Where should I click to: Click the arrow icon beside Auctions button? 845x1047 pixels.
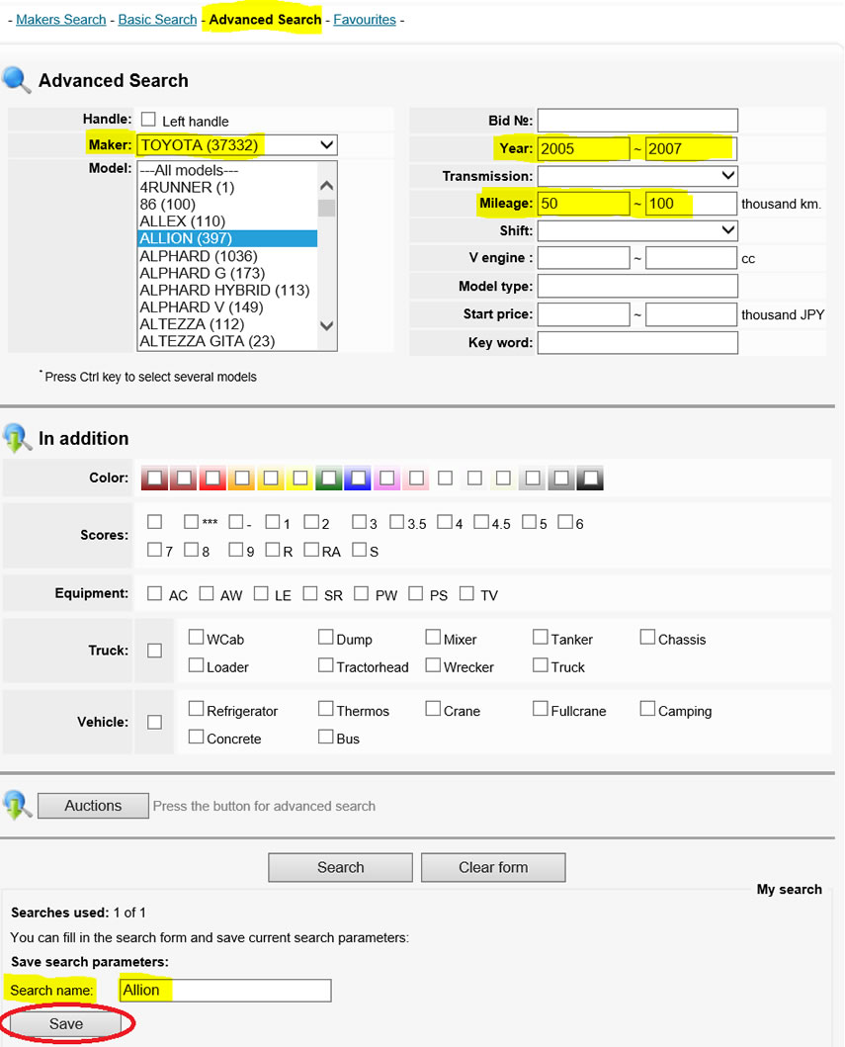click(18, 805)
